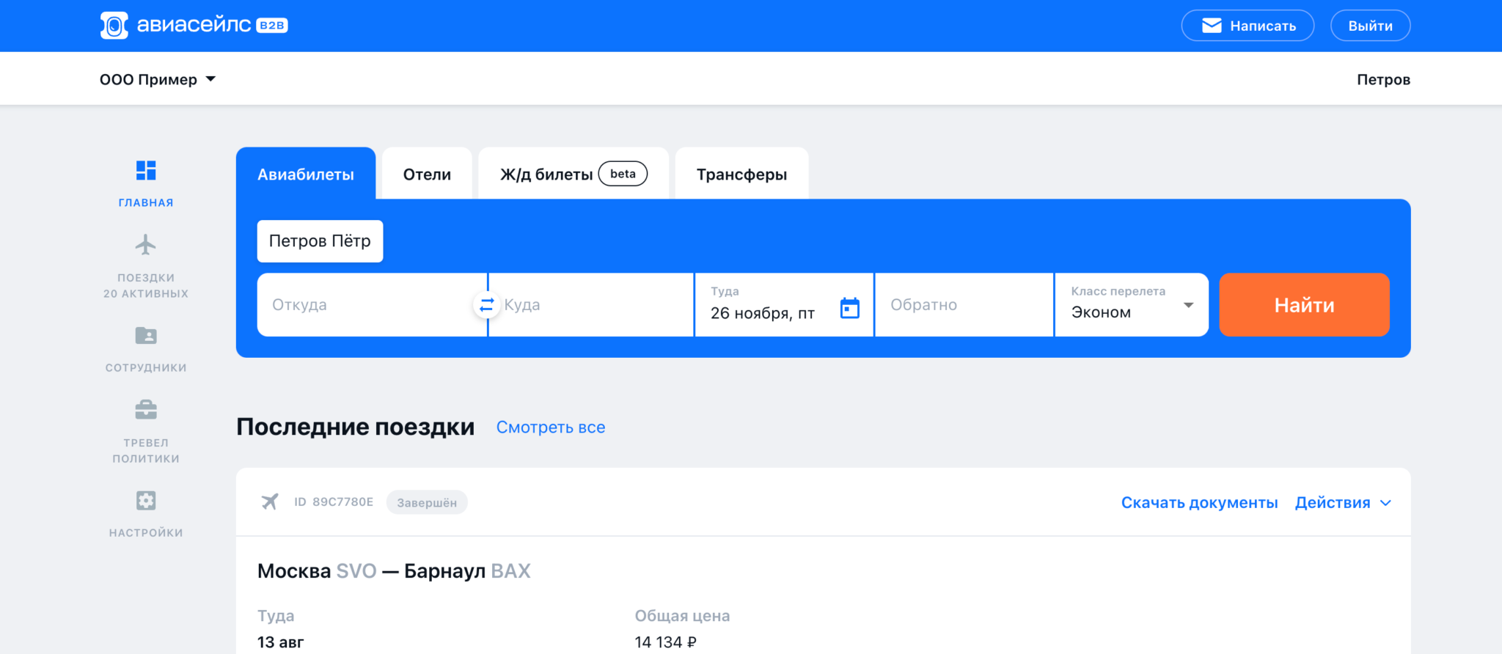Click the 13 авг departure date
This screenshot has height=654, width=1502.
pos(280,642)
